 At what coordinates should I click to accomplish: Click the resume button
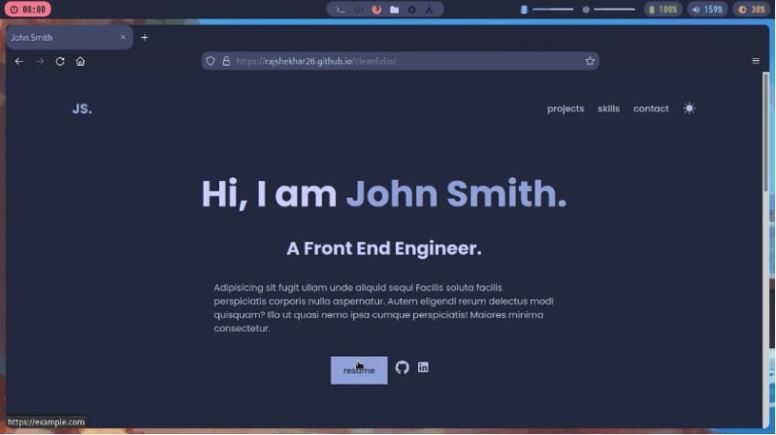[359, 370]
